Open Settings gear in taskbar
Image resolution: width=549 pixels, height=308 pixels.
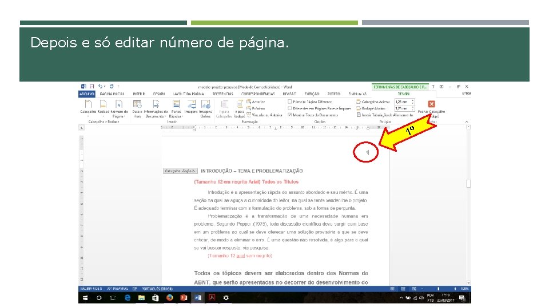click(226, 298)
